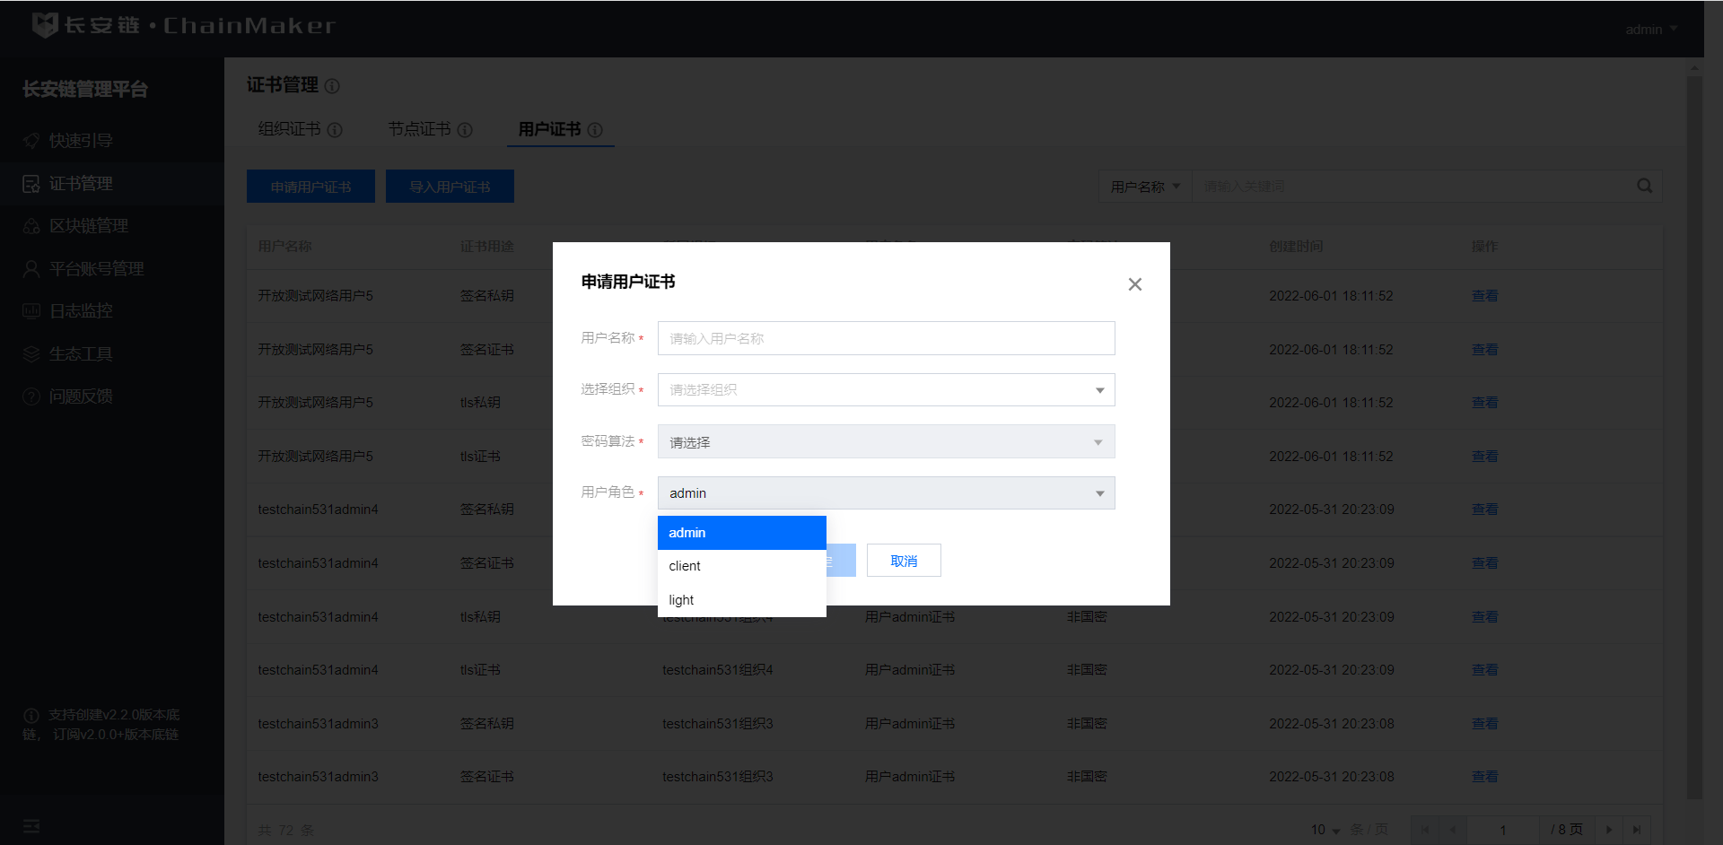Switch to 组织证书 tab
Viewport: 1723px width, 845px height.
289,129
